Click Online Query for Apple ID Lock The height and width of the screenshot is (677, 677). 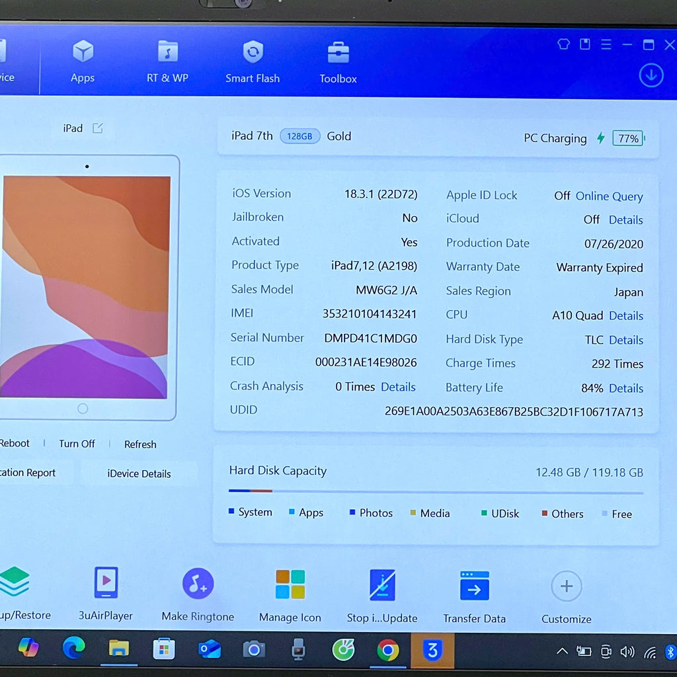point(609,196)
